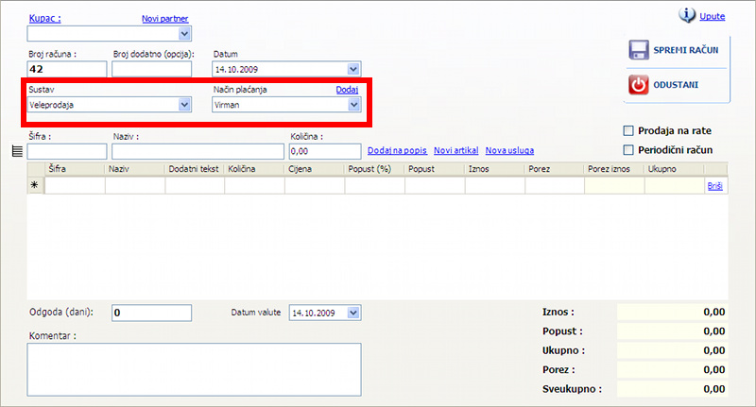The image size is (756, 407).
Task: Click the Komentar text area
Action: tap(194, 369)
